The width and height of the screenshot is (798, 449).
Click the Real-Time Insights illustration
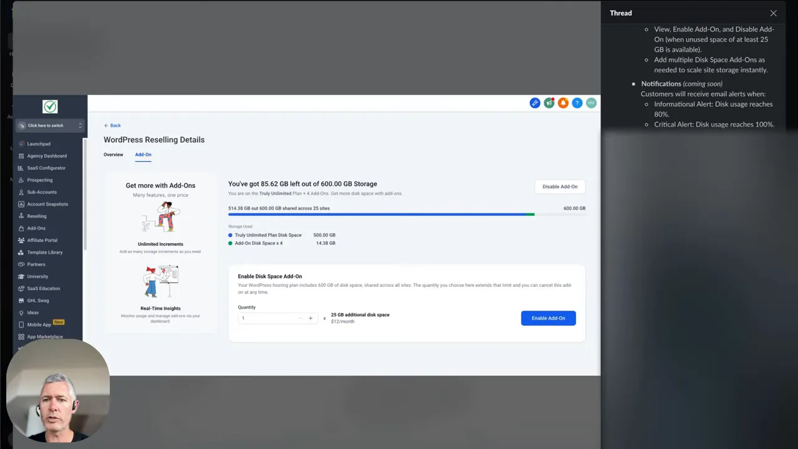(161, 281)
